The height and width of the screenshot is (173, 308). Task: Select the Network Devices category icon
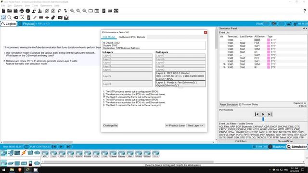click(x=3, y=153)
